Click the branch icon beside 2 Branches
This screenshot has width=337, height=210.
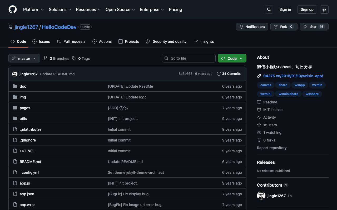point(46,58)
